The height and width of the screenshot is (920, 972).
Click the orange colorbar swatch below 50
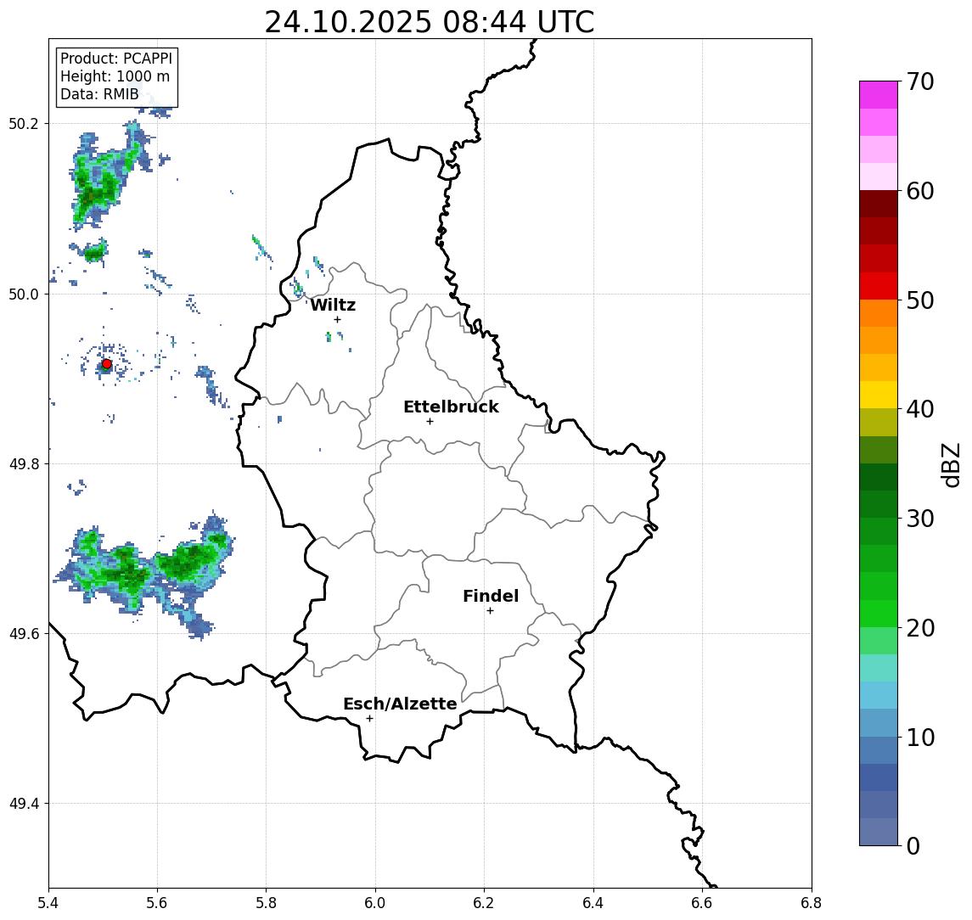pyautogui.click(x=879, y=313)
